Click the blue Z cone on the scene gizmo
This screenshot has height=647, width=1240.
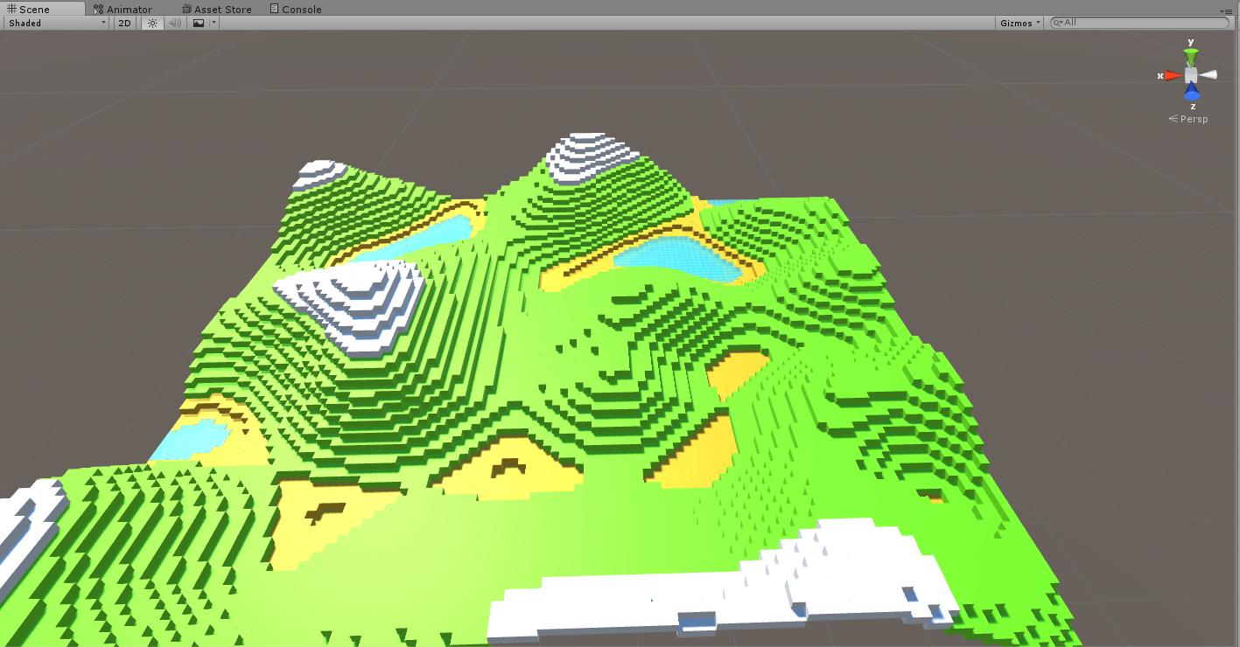click(1193, 93)
